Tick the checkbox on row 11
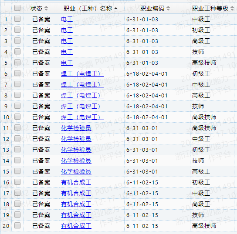Image resolution: width=237 pixels, height=234 pixels. pyautogui.click(x=17, y=127)
